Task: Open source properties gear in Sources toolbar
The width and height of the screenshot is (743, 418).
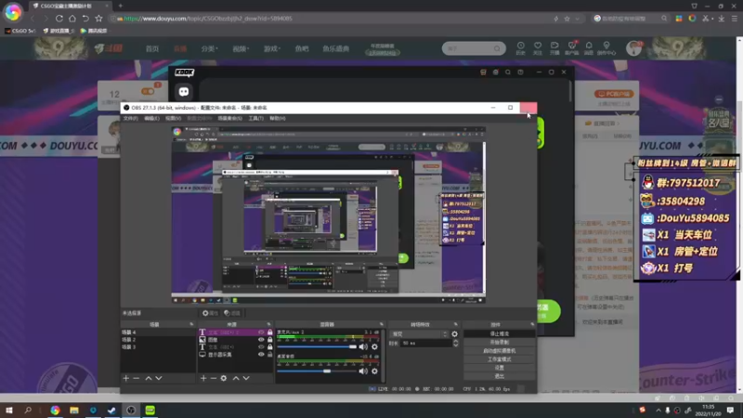Action: (224, 378)
